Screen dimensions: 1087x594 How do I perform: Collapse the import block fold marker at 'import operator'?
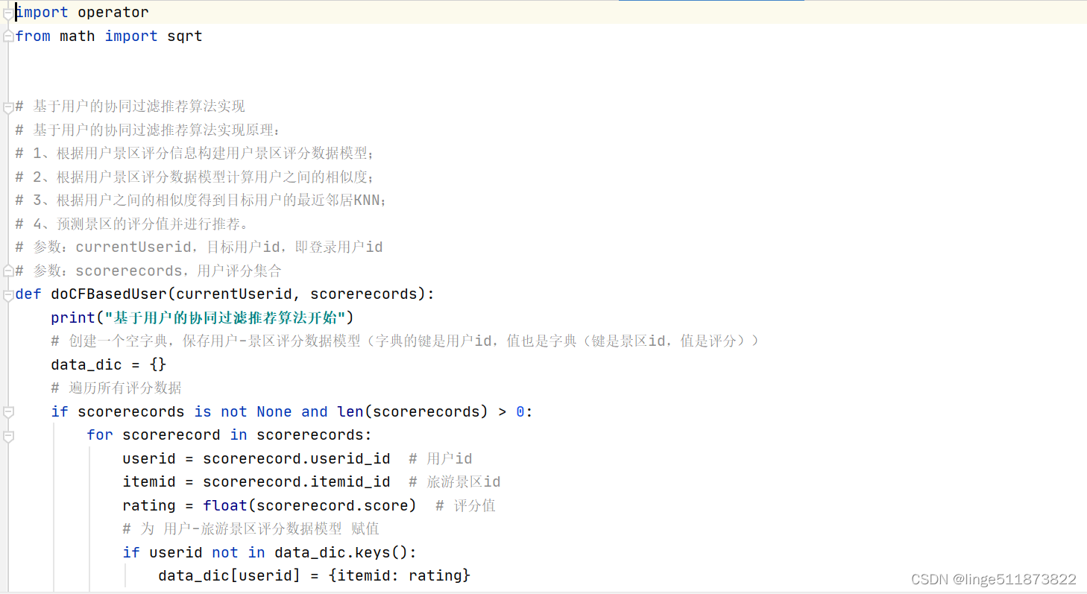(8, 13)
